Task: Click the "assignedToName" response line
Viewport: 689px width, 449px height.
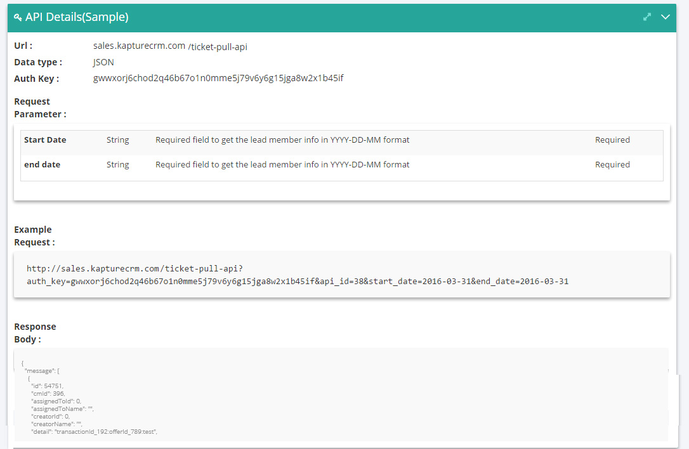Action: (62, 409)
